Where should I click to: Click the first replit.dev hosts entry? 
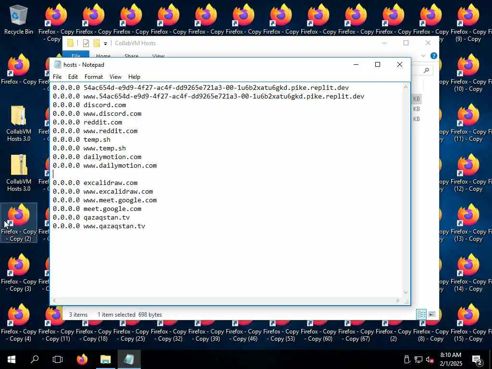point(200,88)
